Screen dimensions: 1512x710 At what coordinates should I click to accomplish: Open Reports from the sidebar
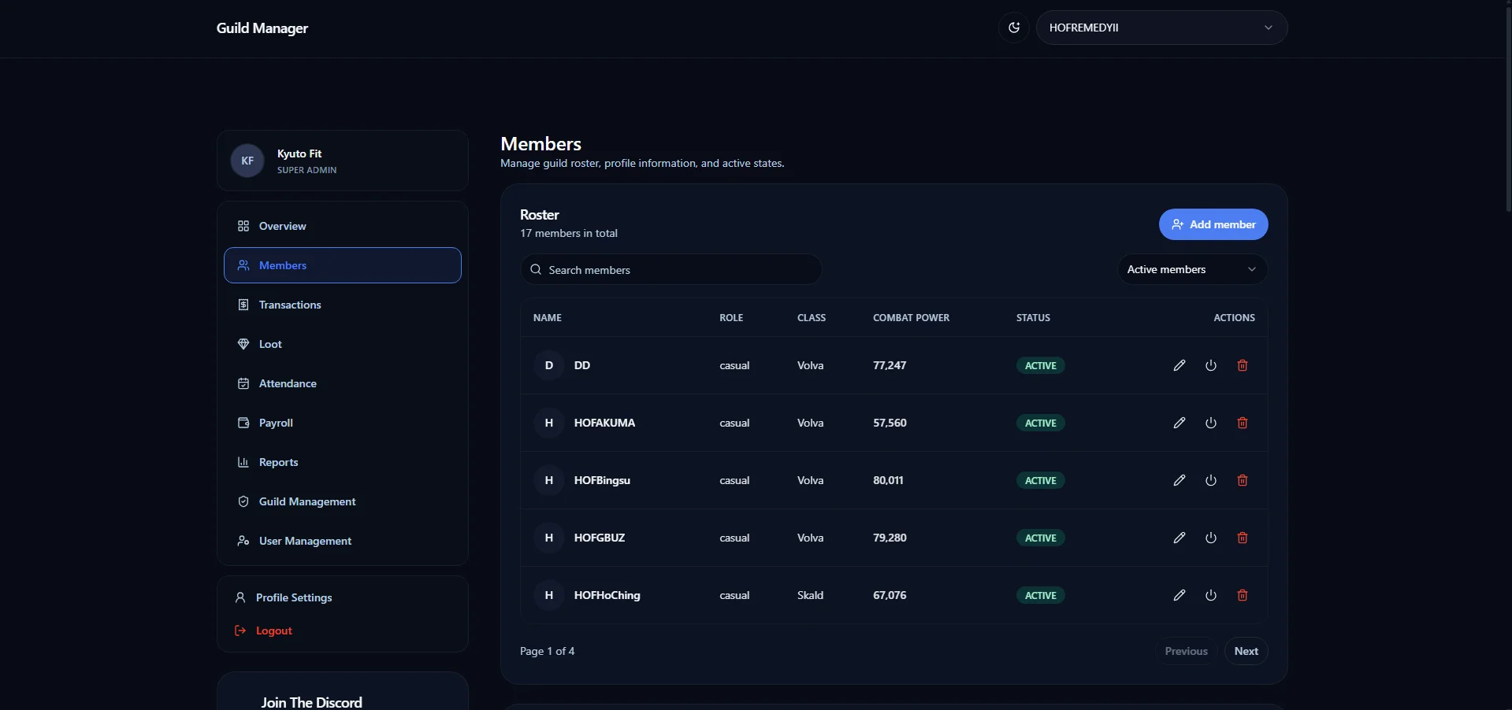point(343,462)
